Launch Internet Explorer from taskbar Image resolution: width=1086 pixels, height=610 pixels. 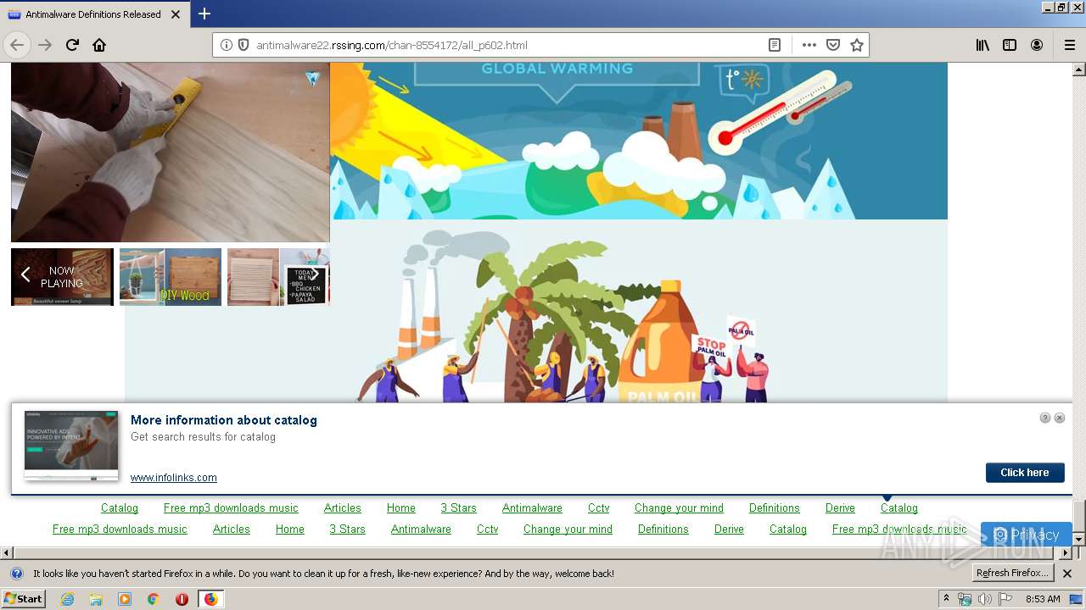click(x=67, y=599)
